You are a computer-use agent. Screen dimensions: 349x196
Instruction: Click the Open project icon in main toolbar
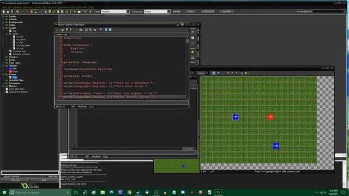[x=8, y=11]
